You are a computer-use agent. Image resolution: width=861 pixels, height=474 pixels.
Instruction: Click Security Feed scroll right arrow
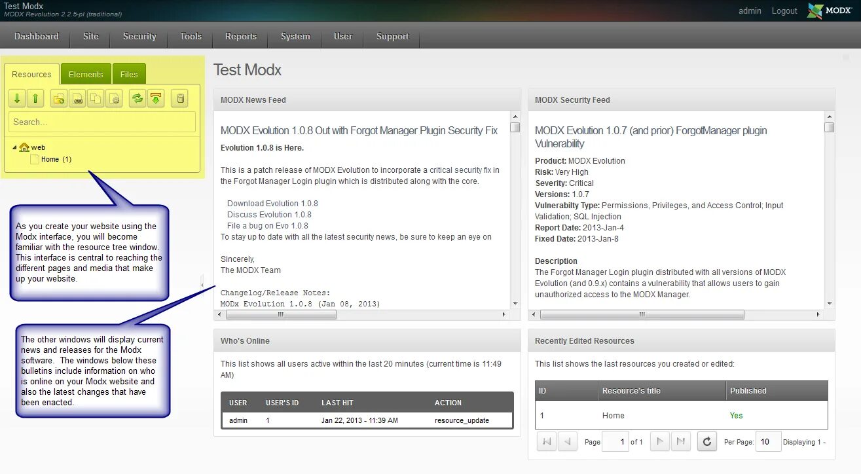pyautogui.click(x=818, y=314)
